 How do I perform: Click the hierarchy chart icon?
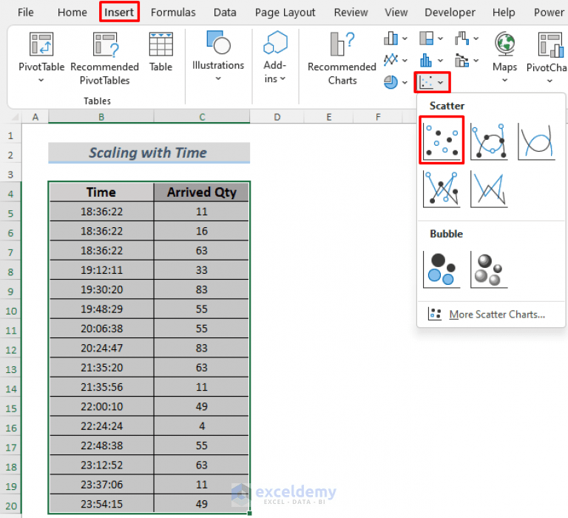(x=426, y=38)
